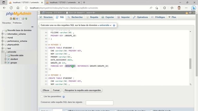Click Nouvelle base de données link

(19, 30)
